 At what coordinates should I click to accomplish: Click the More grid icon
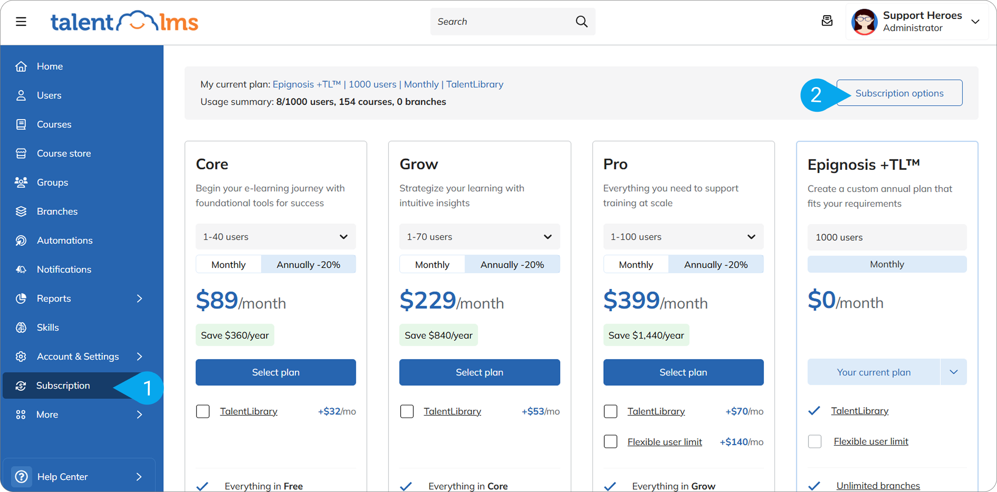point(21,414)
